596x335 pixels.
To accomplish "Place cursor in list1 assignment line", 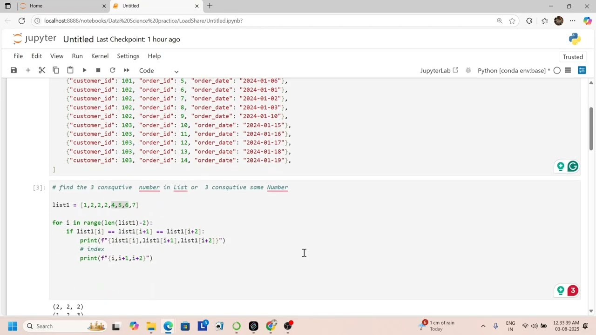I will (x=95, y=205).
